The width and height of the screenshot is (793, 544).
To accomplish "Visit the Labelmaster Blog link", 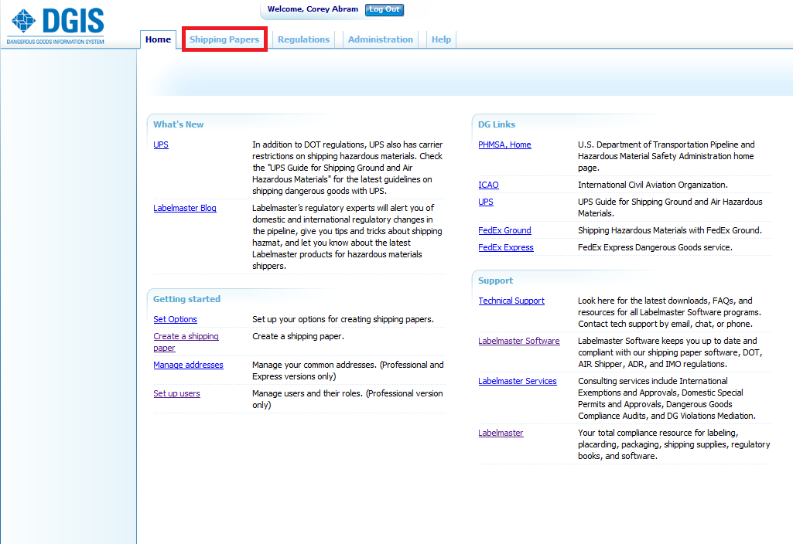I will (x=185, y=208).
